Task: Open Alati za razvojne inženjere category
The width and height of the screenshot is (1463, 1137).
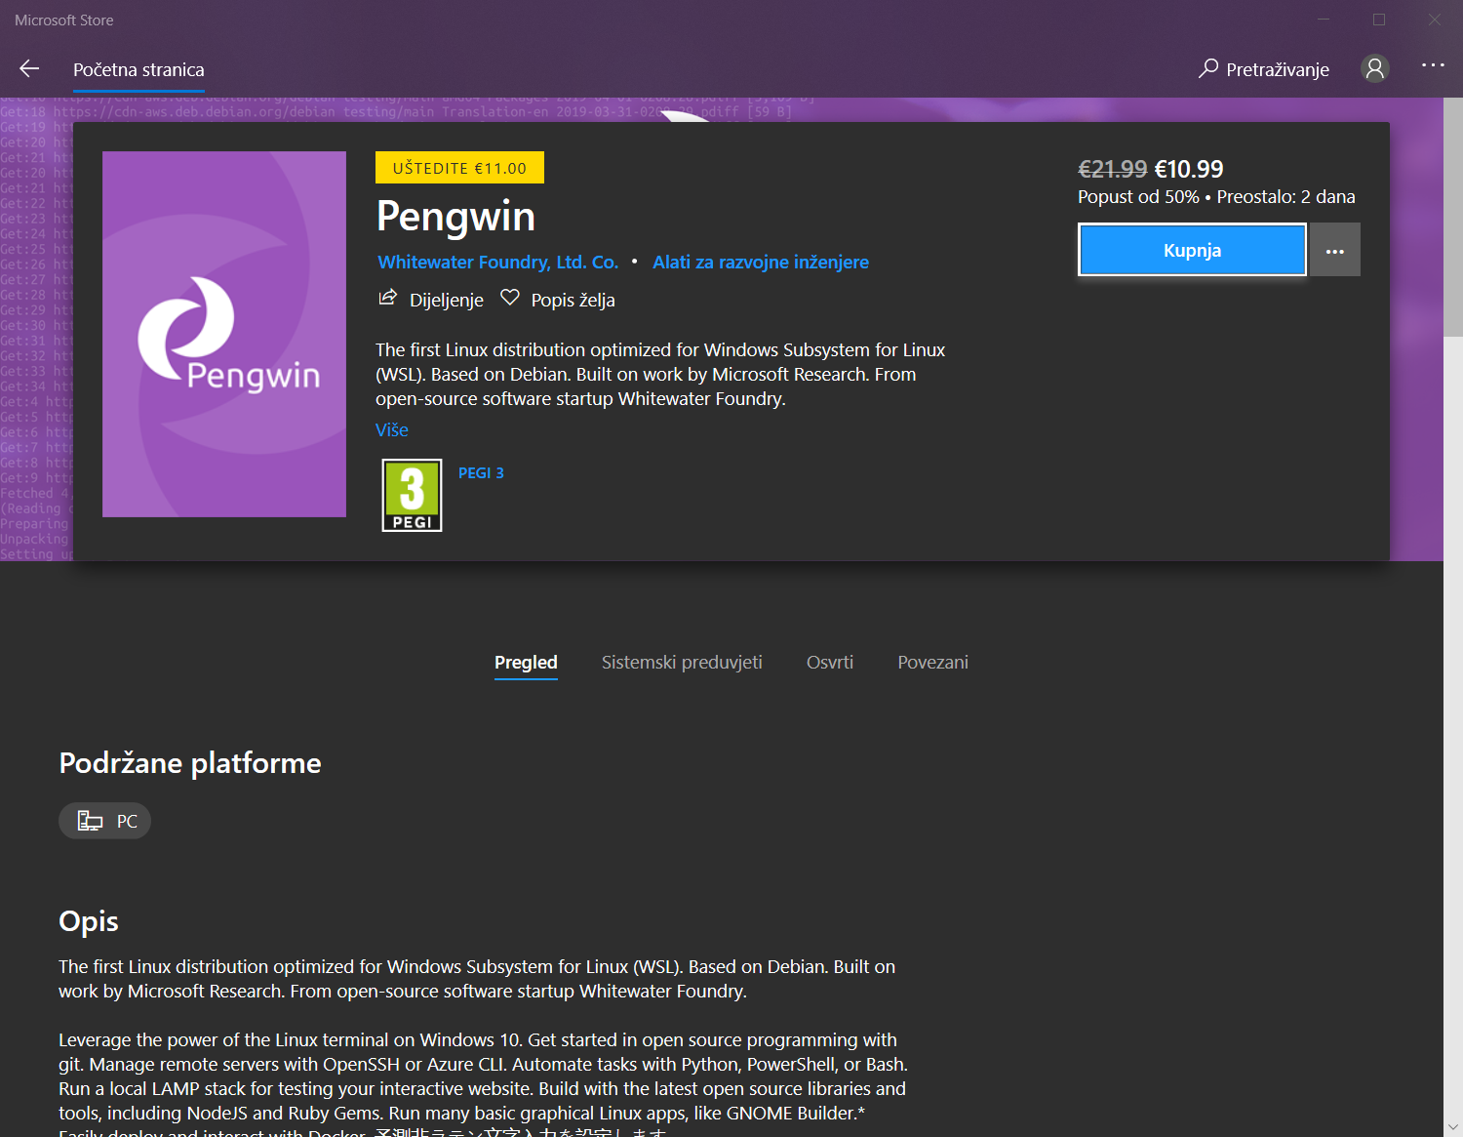Action: pos(761,262)
